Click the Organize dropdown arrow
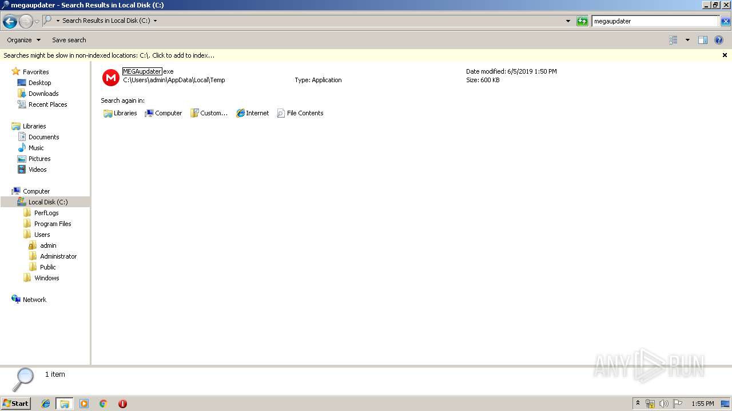The height and width of the screenshot is (411, 732). pos(38,40)
